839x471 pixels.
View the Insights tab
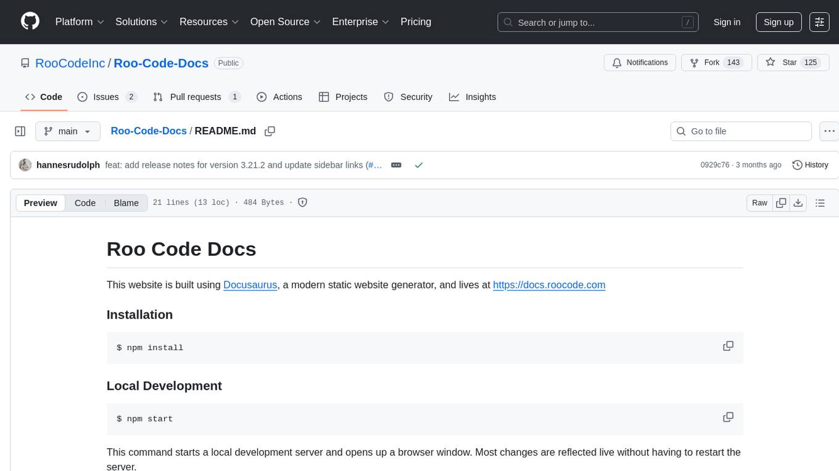click(x=473, y=97)
